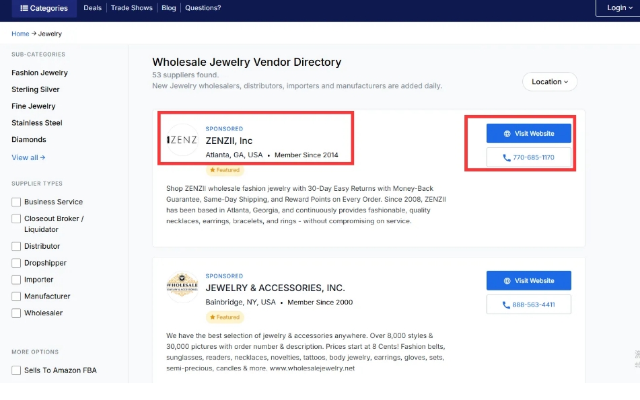Enable the Distributor filter checkbox
The height and width of the screenshot is (400, 640).
(x=16, y=246)
